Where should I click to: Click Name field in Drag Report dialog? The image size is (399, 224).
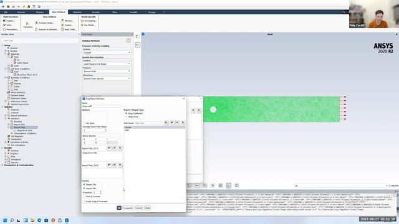click(102, 106)
